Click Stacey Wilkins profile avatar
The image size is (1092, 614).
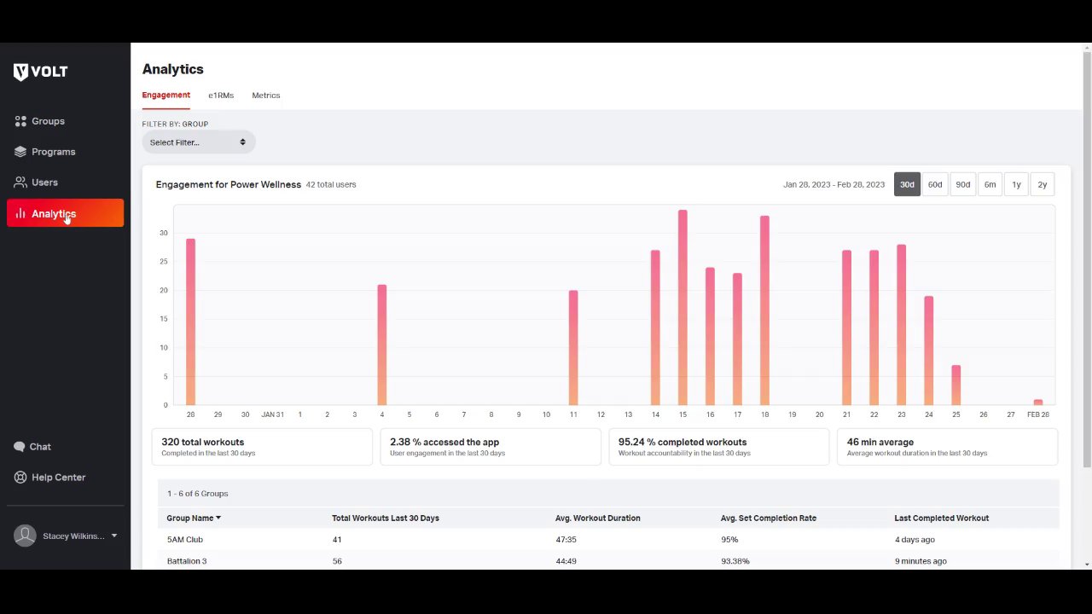(x=25, y=536)
